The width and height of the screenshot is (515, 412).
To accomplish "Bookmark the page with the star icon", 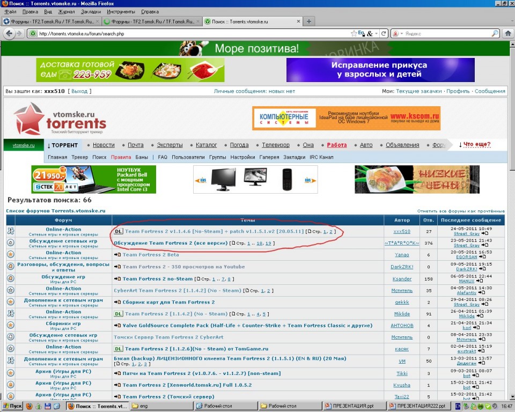I will pyautogui.click(x=354, y=33).
